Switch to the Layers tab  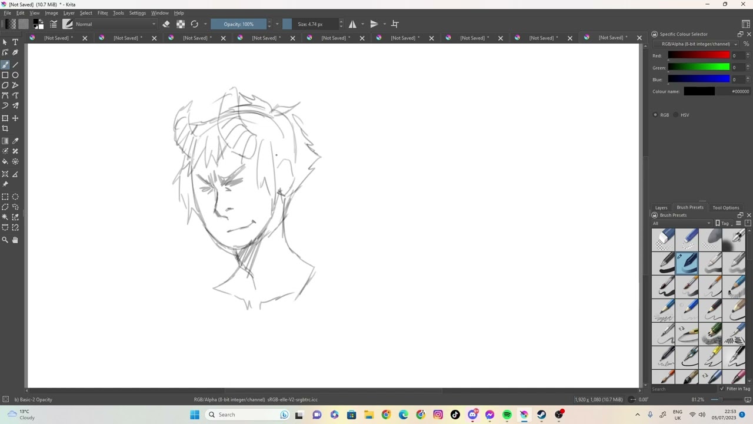pos(661,208)
